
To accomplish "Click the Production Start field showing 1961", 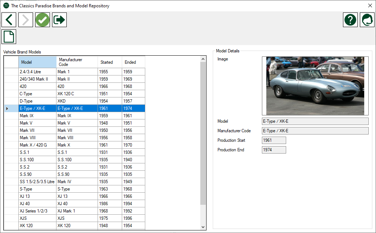I will coord(274,140).
